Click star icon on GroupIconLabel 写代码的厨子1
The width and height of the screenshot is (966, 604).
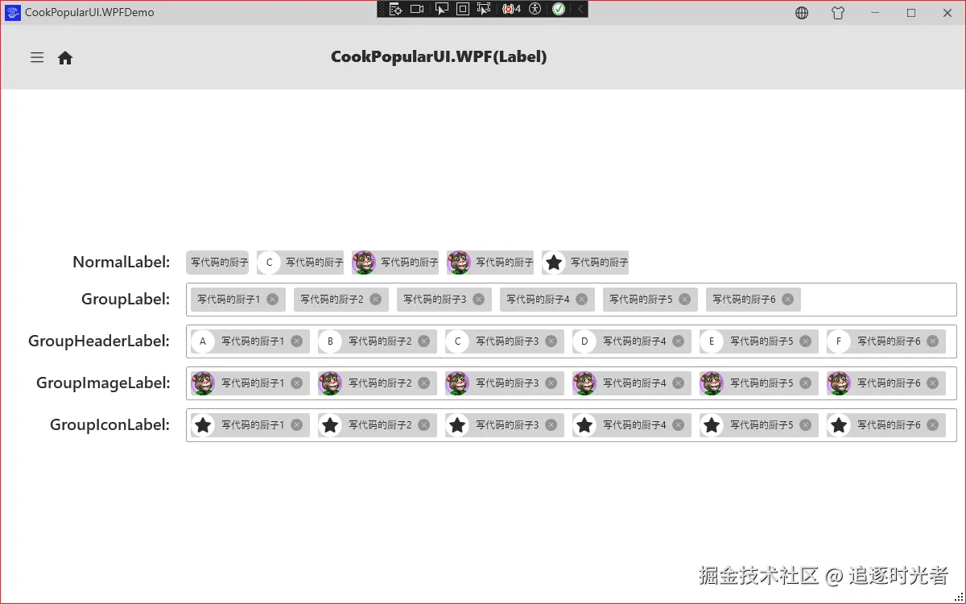coord(203,425)
